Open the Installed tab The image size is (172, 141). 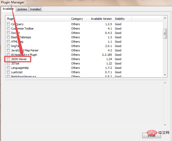click(x=35, y=9)
